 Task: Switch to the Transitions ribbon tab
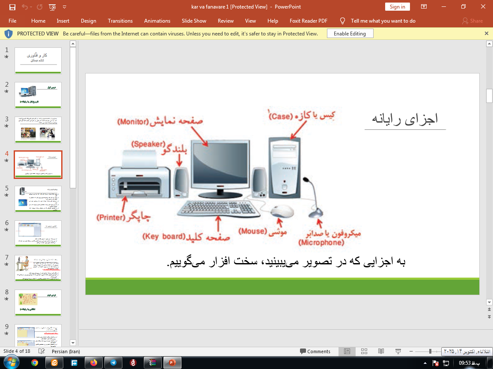click(x=120, y=20)
